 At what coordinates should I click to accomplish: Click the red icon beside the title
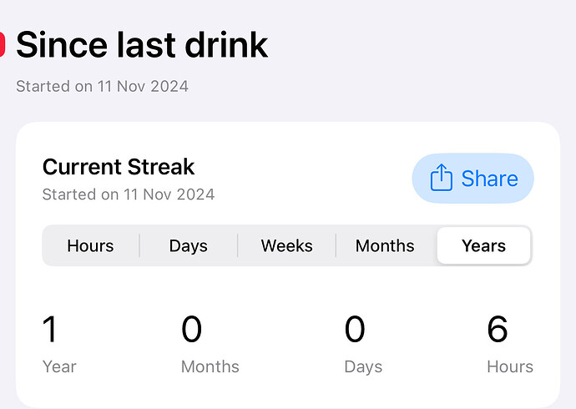(3, 44)
